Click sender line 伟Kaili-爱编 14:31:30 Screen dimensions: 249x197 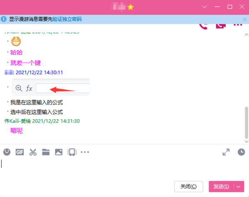pyautogui.click(x=42, y=121)
